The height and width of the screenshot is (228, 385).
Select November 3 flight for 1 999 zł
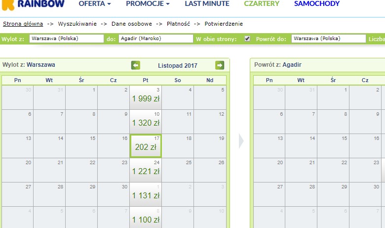(x=146, y=98)
